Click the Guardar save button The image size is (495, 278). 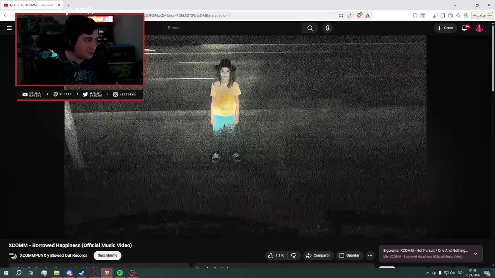tap(349, 255)
